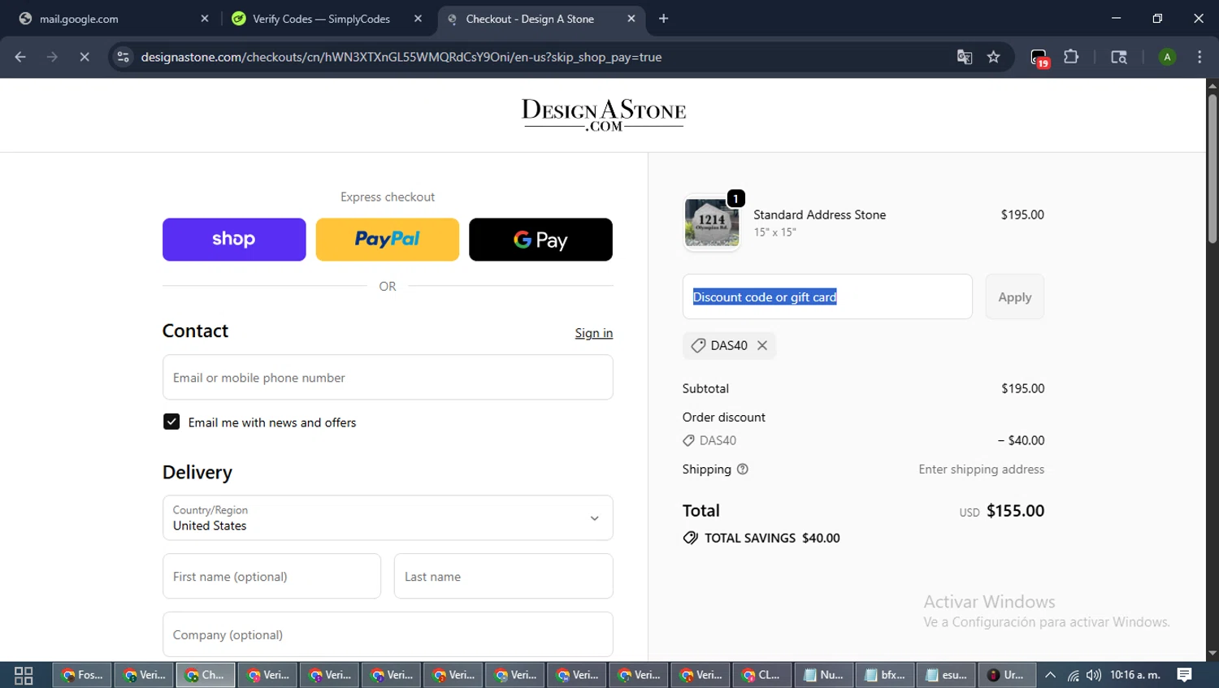Open the extension with the red 19 badge
1219x688 pixels.
click(1039, 58)
